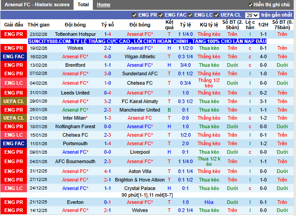Click Inter Milan team name

click(75, 118)
